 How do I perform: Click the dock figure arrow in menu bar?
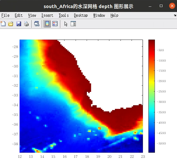pyautogui.click(x=175, y=15)
